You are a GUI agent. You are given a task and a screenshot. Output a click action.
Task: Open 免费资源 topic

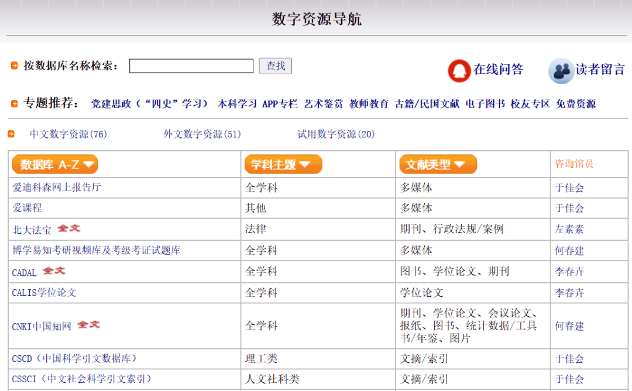(576, 104)
